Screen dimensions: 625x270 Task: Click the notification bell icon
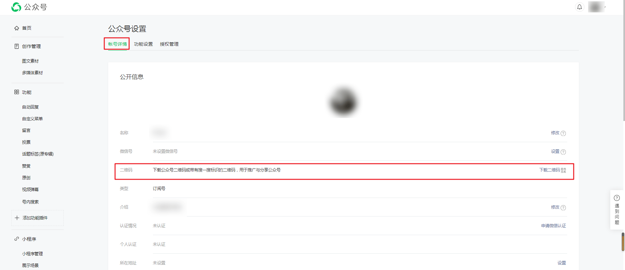tap(579, 7)
